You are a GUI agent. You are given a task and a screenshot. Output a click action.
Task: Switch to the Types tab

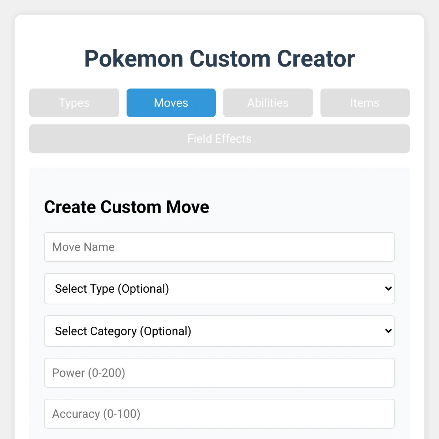click(74, 103)
